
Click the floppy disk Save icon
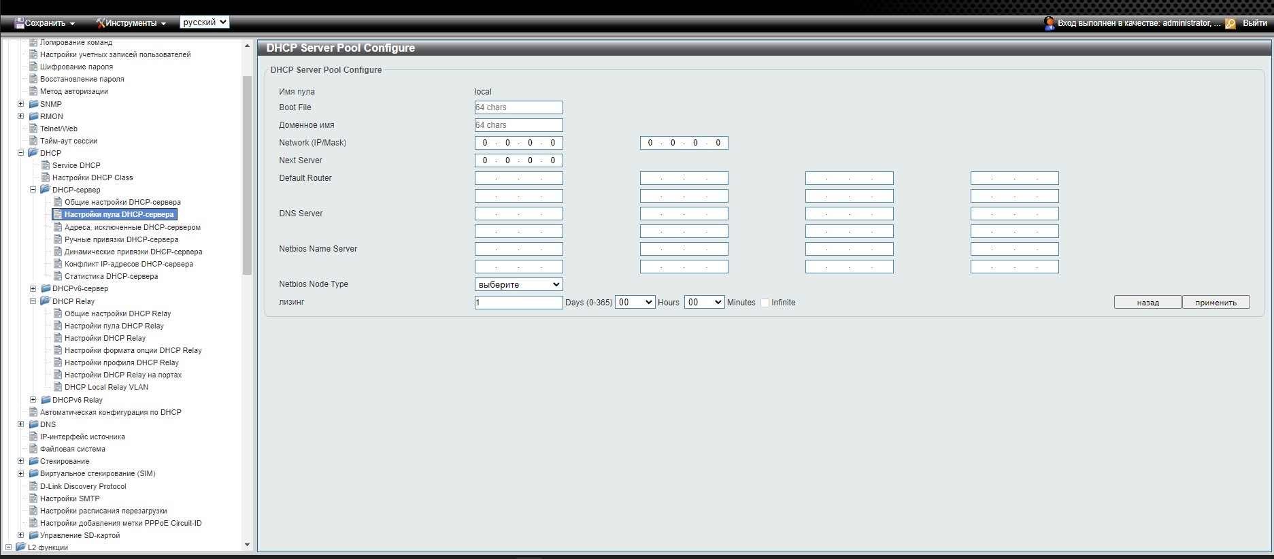point(19,23)
